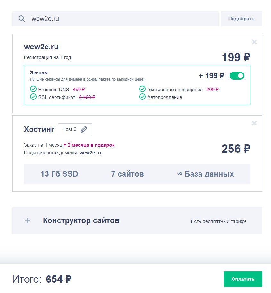271x293 pixels.
Task: Disable the Эконом package toggle
Action: point(237,76)
